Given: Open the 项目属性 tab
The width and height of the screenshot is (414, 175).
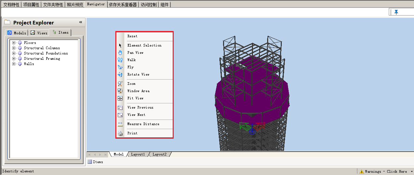Looking at the screenshot, I should point(31,5).
